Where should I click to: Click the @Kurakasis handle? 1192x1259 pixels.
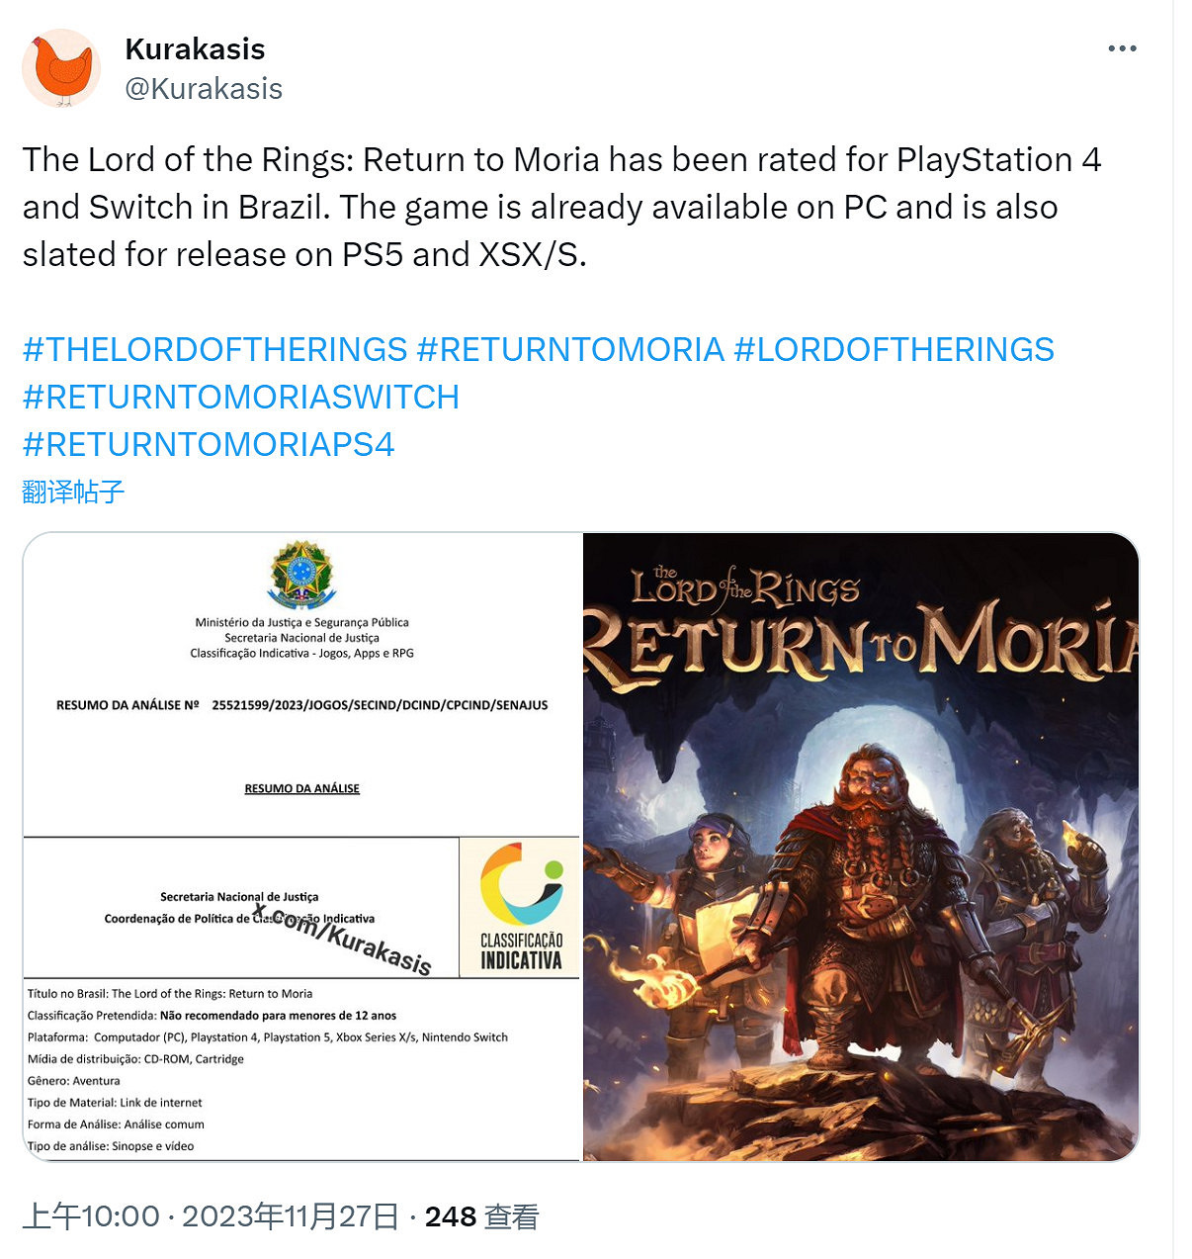[x=204, y=89]
